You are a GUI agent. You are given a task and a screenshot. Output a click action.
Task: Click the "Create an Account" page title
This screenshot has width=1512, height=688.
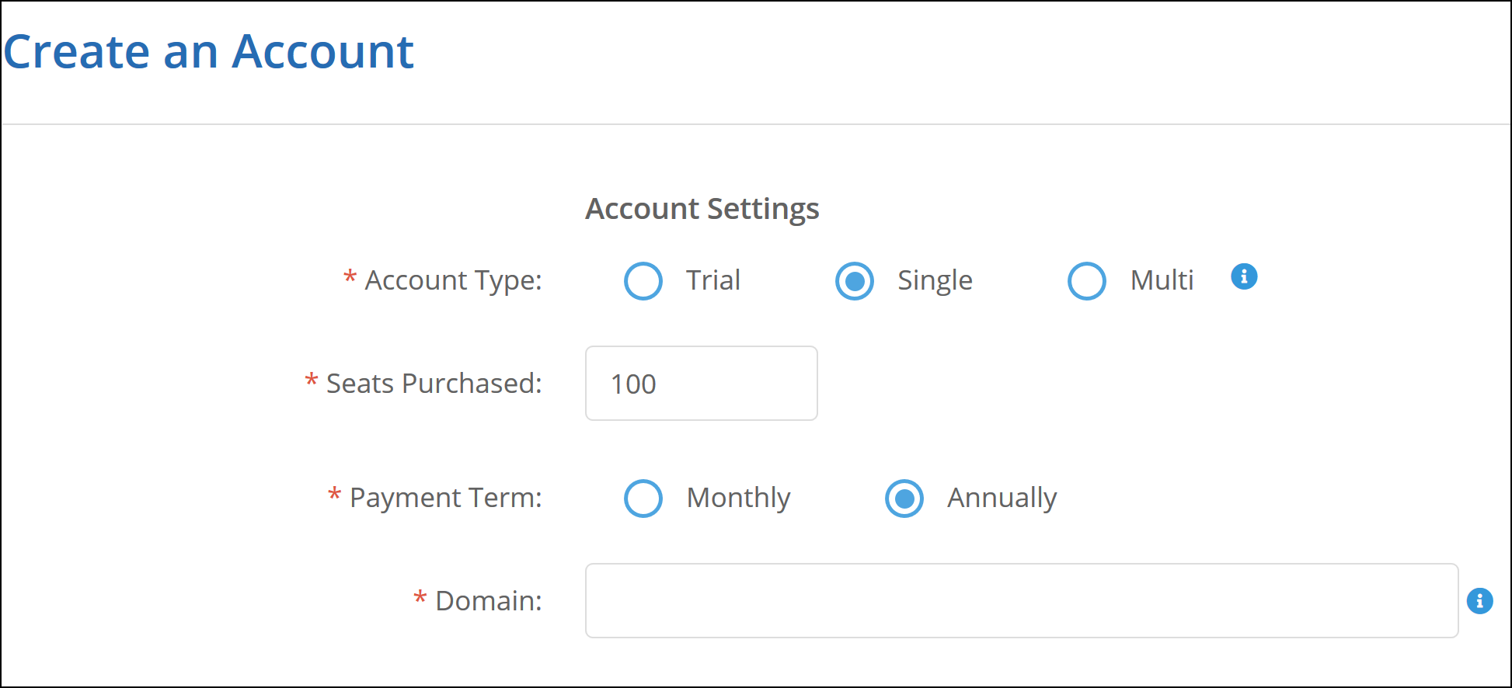pos(208,52)
